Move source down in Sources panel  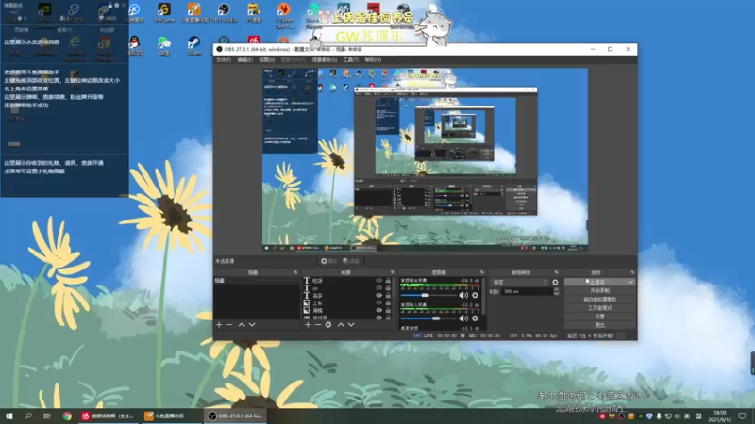tap(351, 325)
